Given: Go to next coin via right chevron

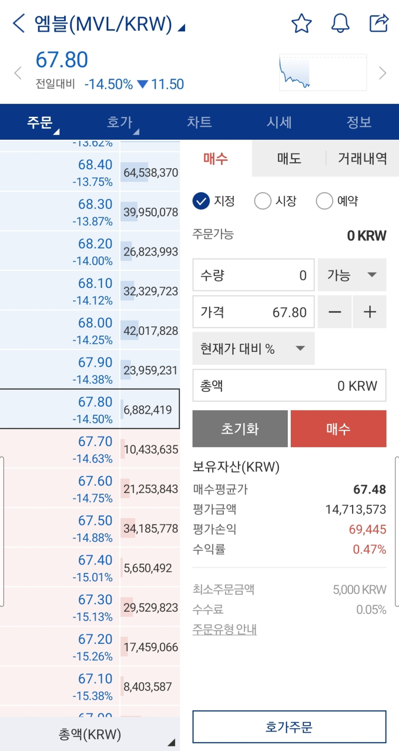Looking at the screenshot, I should [383, 73].
